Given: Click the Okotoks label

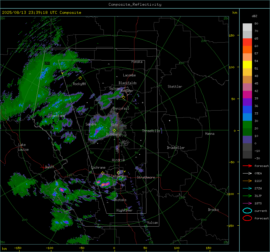Looking at the screenshot, I should coord(120,200).
